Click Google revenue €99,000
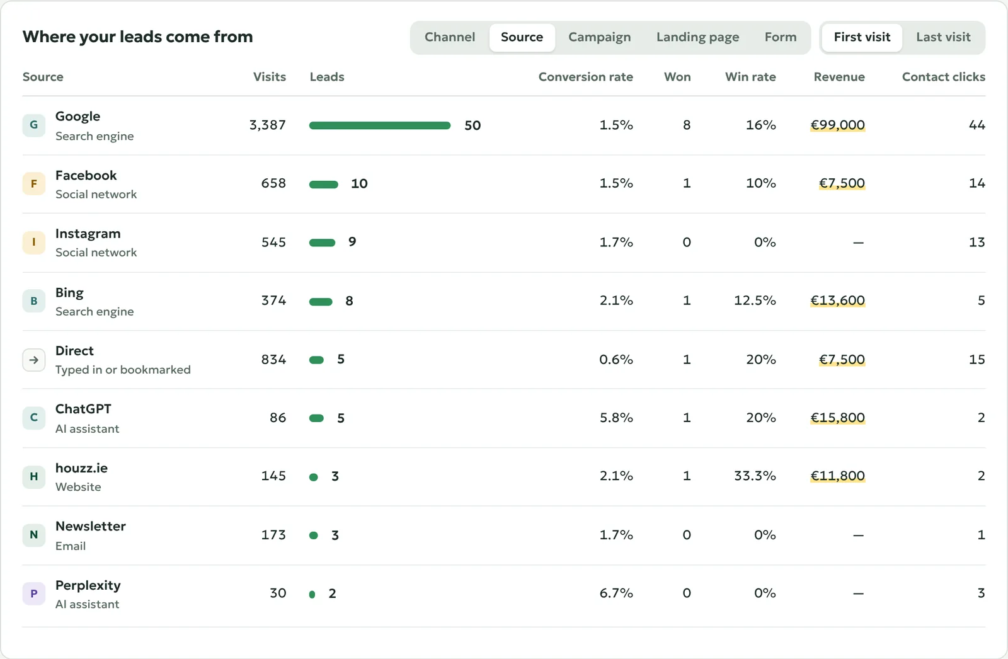This screenshot has height=659, width=1008. coord(837,125)
